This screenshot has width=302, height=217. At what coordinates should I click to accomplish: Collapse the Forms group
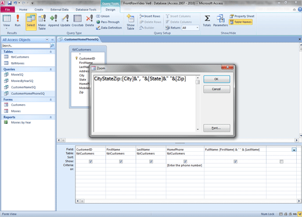click(x=51, y=99)
